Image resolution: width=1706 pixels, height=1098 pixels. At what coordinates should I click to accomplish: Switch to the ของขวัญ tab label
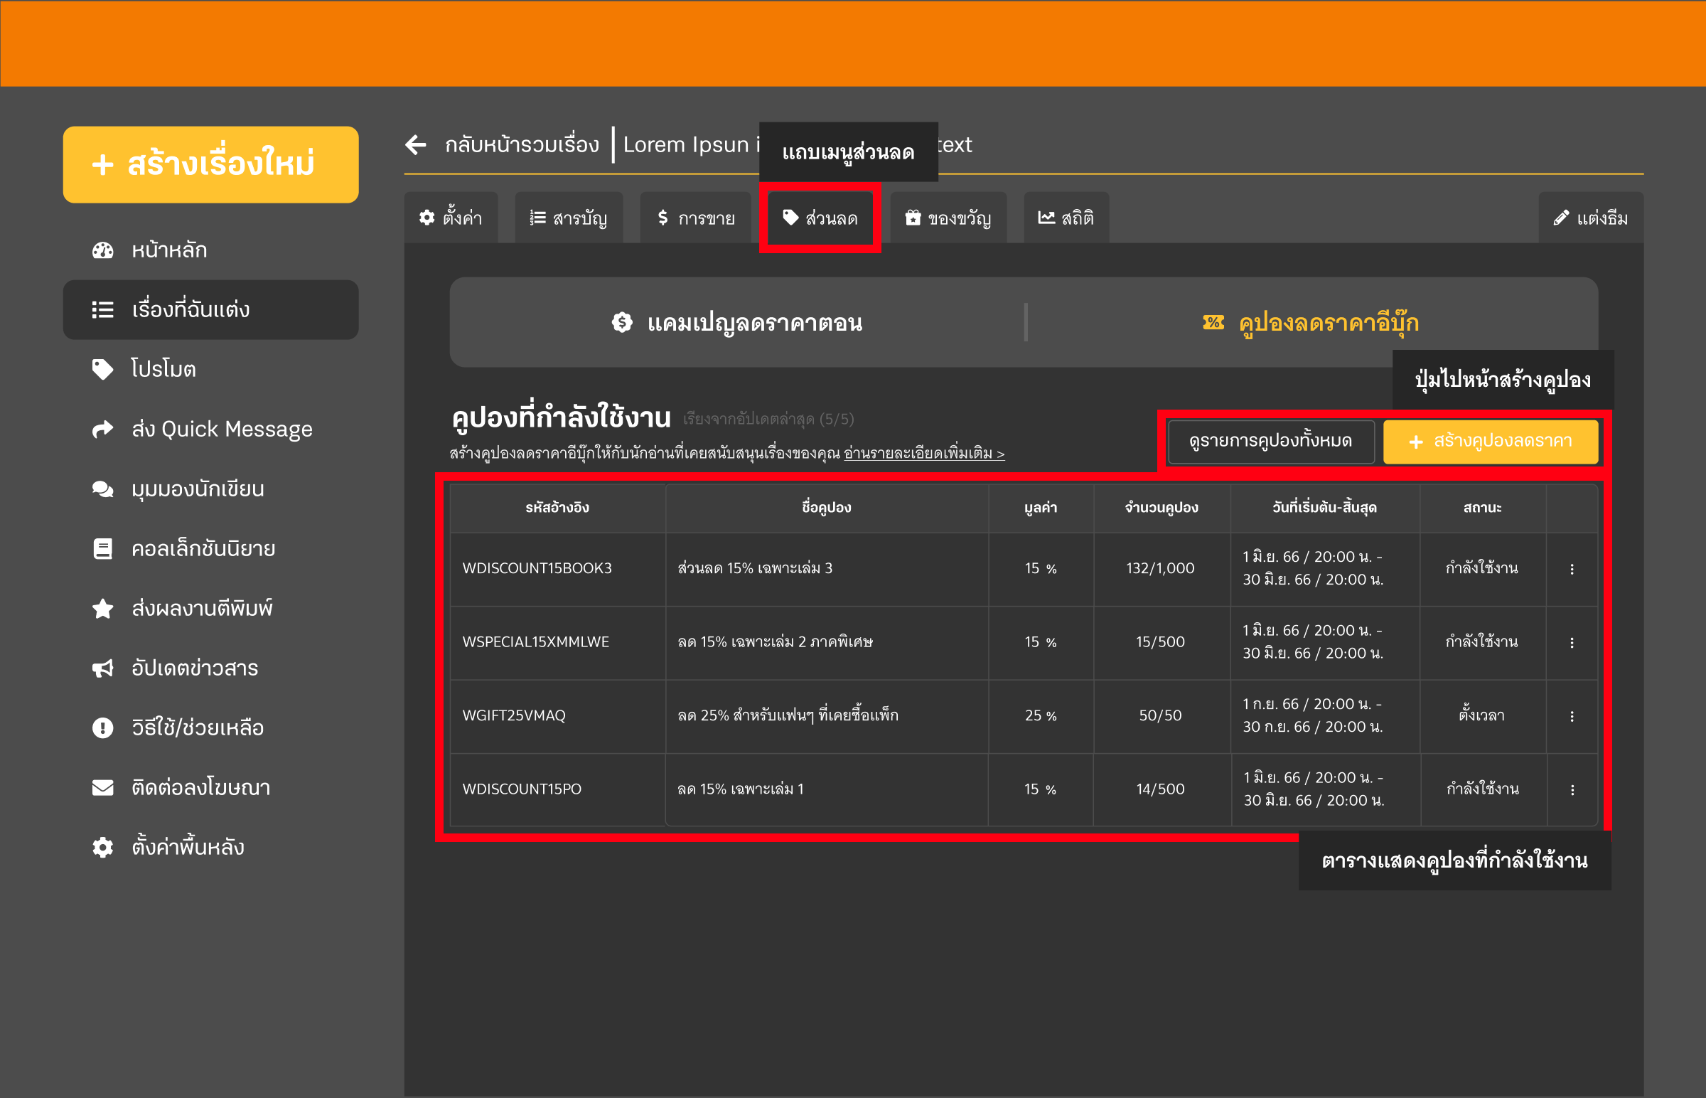point(959,218)
